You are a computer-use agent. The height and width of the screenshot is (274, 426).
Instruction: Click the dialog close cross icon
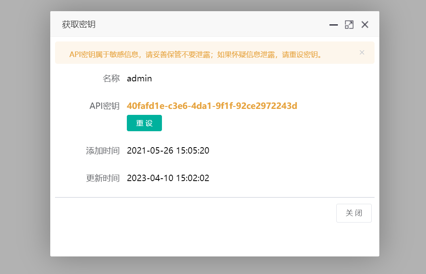(365, 24)
